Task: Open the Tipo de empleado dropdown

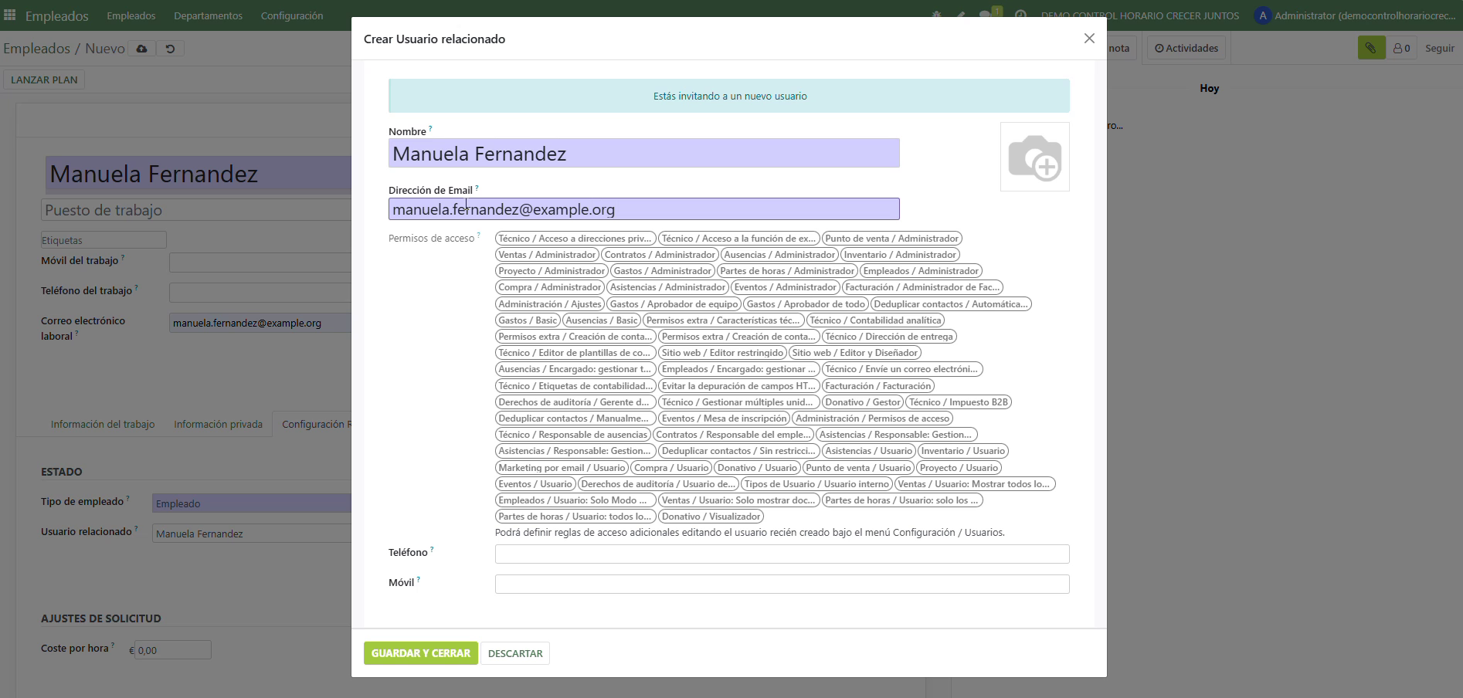Action: coord(251,503)
